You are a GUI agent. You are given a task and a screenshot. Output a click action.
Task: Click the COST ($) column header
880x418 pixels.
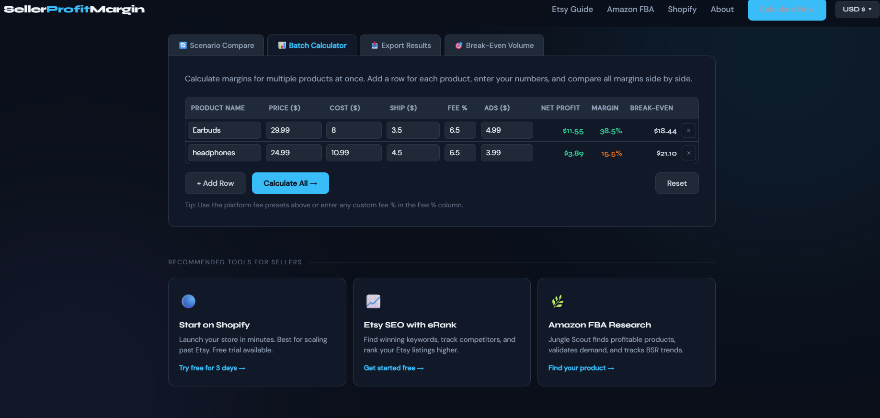pos(345,108)
